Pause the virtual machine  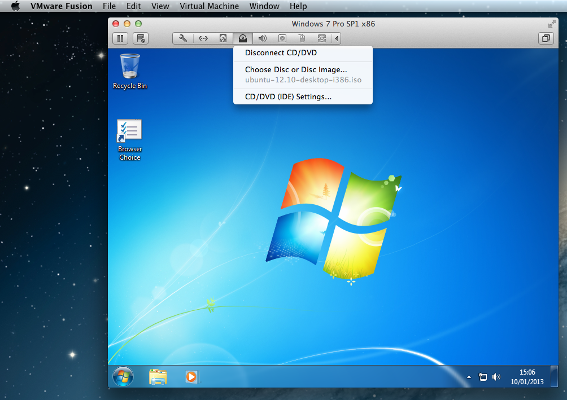[120, 38]
